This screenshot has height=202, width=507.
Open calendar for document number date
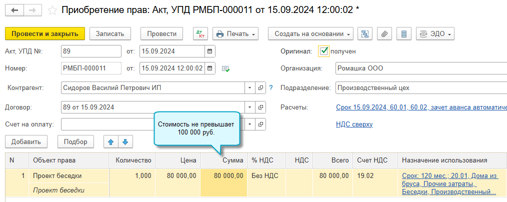point(210,68)
